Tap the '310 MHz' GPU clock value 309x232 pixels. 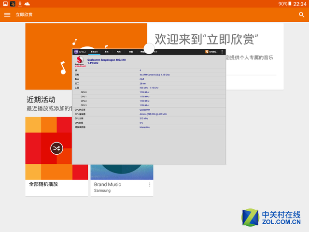(144, 118)
